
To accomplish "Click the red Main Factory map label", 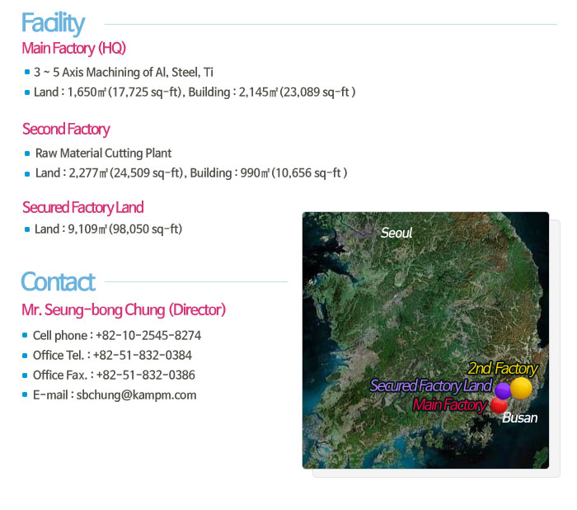I will 449,404.
